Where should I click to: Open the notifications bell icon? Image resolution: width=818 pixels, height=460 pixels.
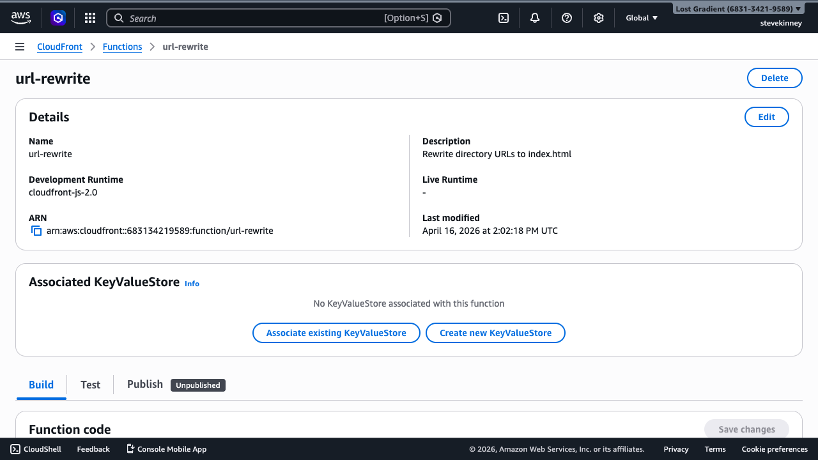tap(535, 18)
